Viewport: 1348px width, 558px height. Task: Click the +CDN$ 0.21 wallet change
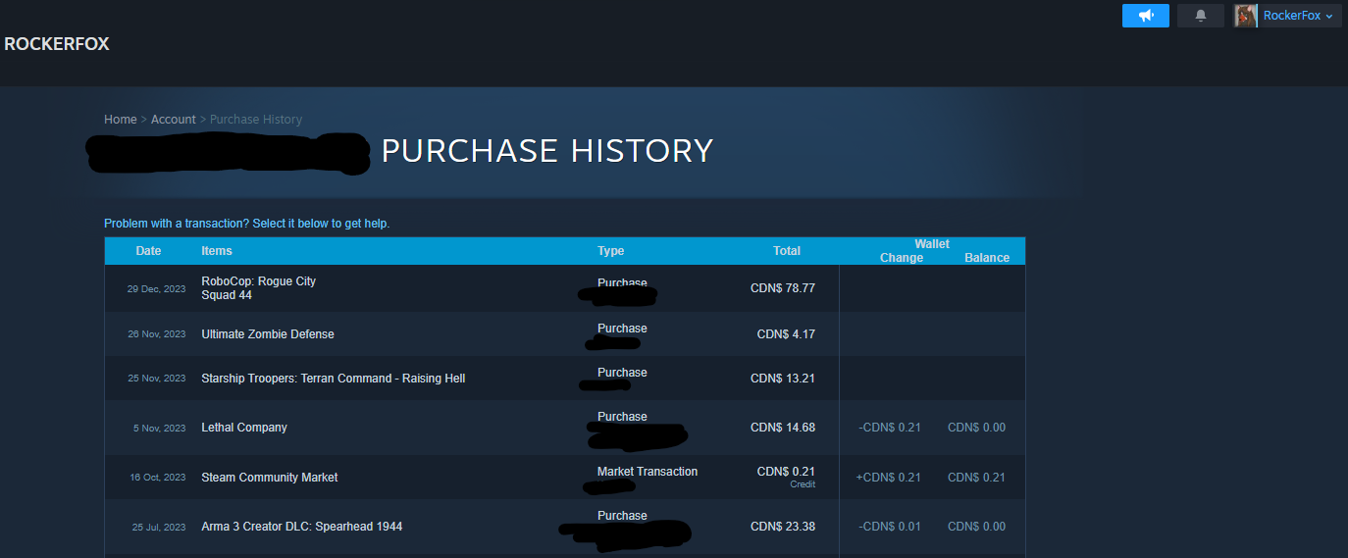tap(889, 478)
